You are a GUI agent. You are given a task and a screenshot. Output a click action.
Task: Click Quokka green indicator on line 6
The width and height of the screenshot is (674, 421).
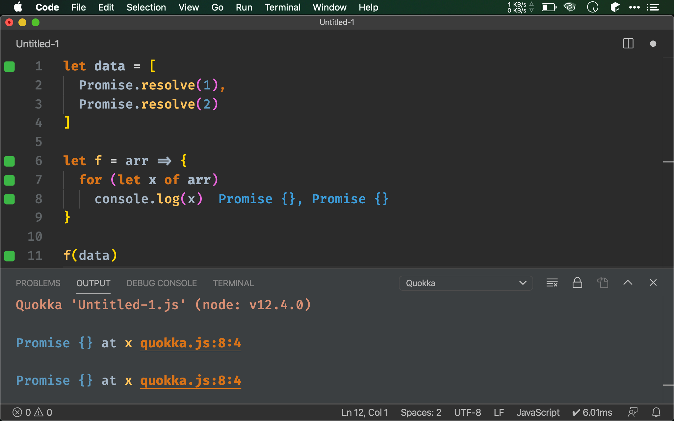[10, 161]
